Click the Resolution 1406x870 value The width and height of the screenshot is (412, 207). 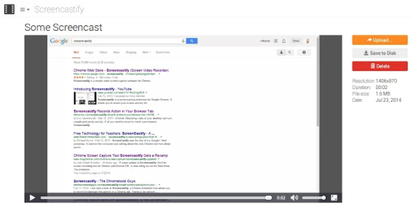point(386,81)
